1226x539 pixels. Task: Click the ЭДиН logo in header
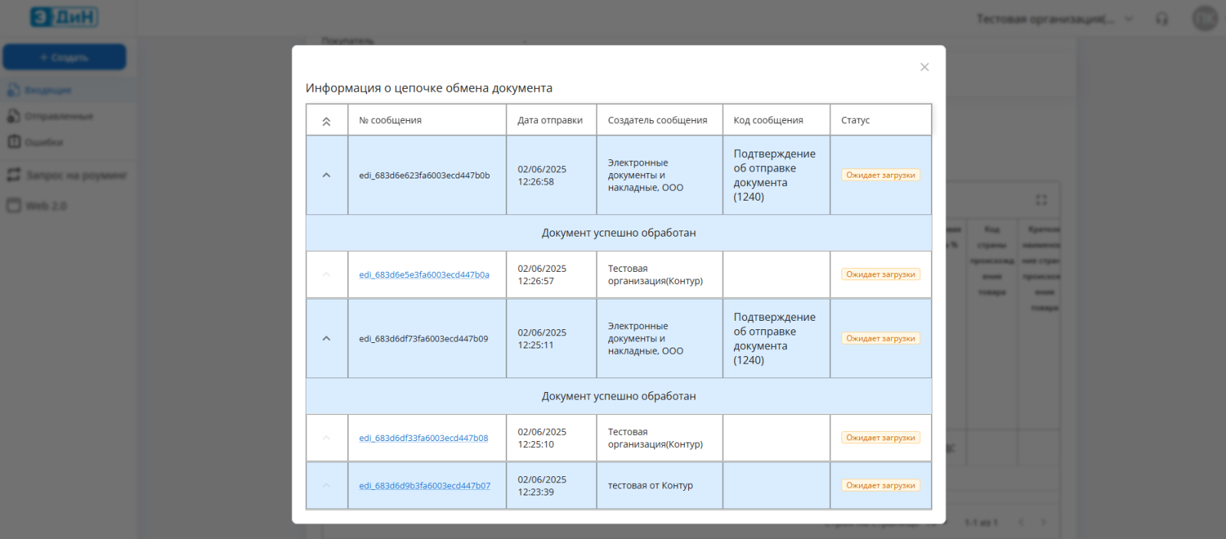click(64, 17)
